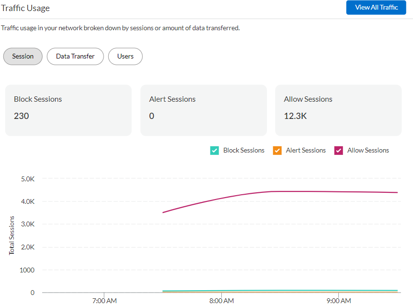Click the Alert Sessions summary card
This screenshot has width=413, height=306.
[203, 110]
